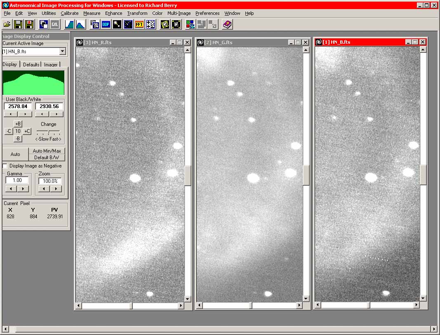
Task: Open the Multi-Image menu
Action: 179,13
